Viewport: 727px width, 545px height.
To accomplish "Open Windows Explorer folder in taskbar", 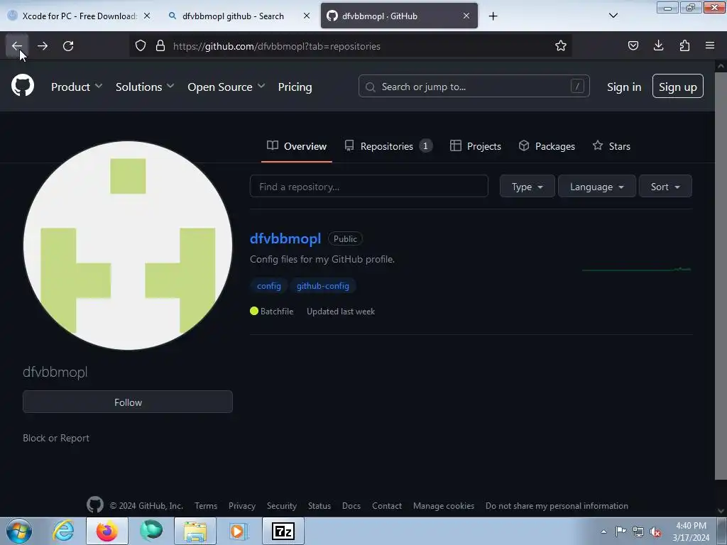I will tap(195, 531).
